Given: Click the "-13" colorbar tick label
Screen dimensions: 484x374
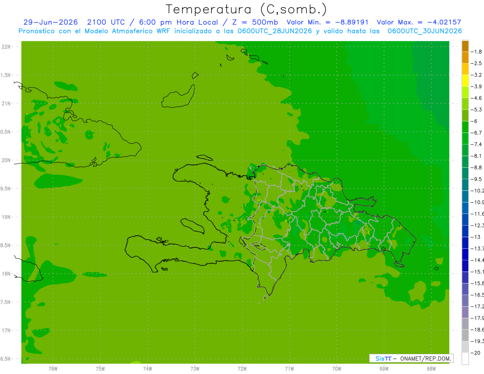Looking at the screenshot, I should click(475, 237).
